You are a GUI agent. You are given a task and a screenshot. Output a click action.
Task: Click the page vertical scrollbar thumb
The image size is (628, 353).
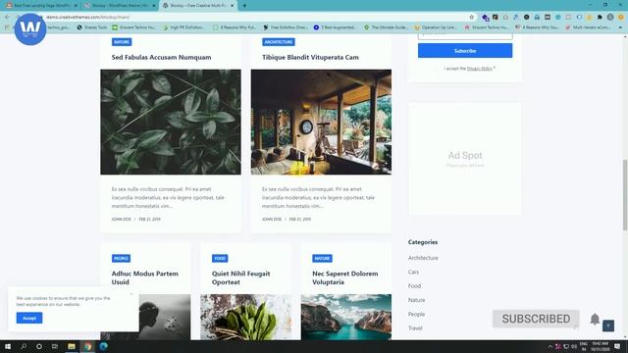(x=624, y=195)
